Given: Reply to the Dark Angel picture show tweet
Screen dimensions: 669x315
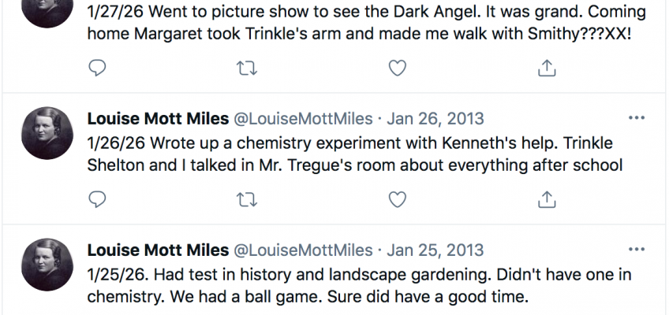Looking at the screenshot, I should [97, 69].
